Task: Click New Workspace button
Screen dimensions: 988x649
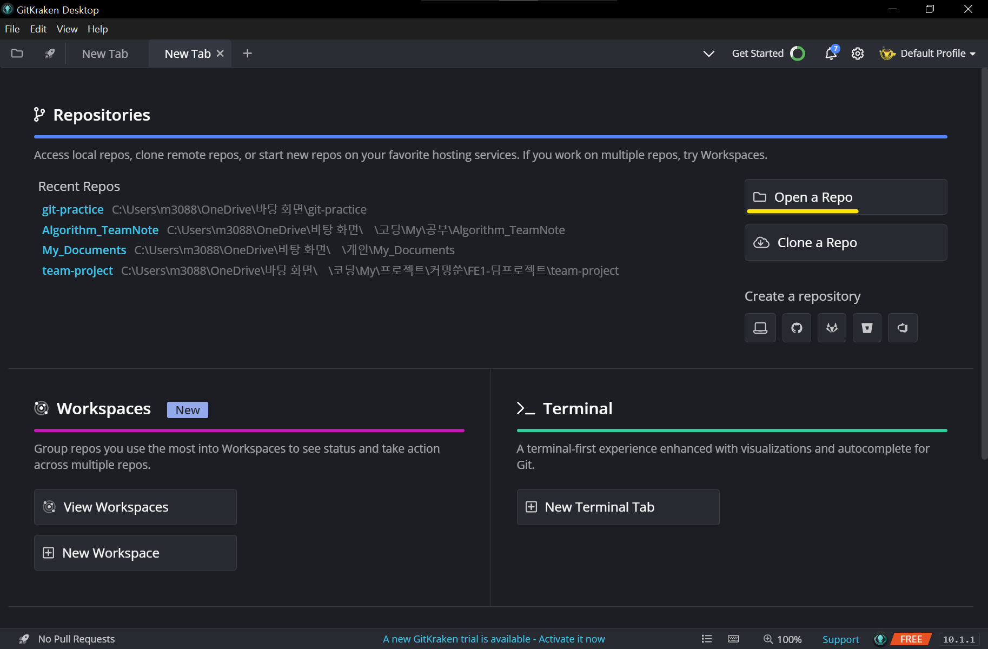Action: point(135,553)
